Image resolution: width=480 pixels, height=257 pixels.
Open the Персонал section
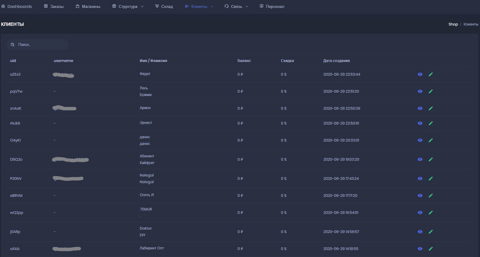272,6
